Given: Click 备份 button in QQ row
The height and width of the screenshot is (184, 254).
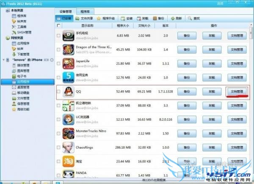Looking at the screenshot, I should coord(187,92).
